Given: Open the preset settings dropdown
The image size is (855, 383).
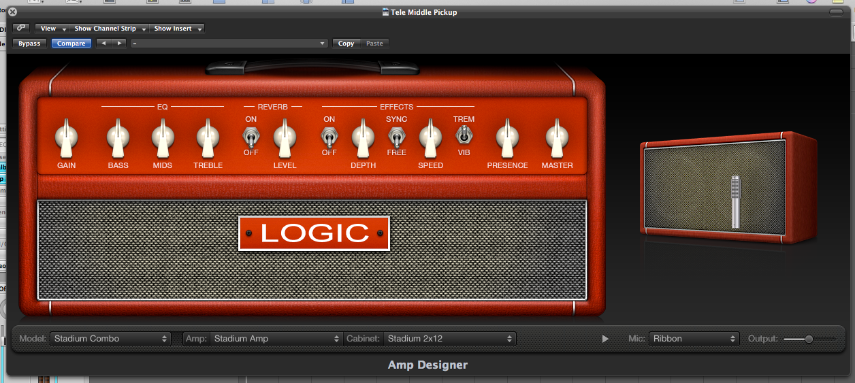Looking at the screenshot, I should click(229, 44).
